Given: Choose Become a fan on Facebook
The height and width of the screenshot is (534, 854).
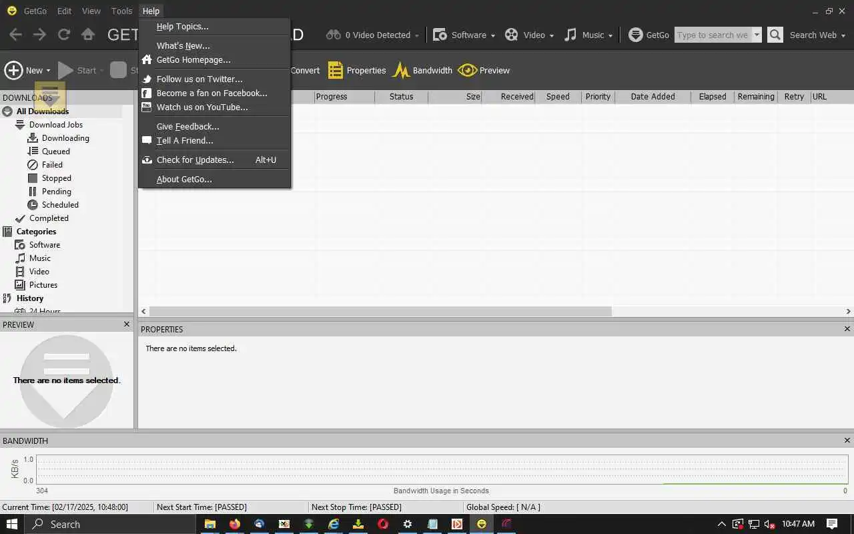Looking at the screenshot, I should coord(214,93).
